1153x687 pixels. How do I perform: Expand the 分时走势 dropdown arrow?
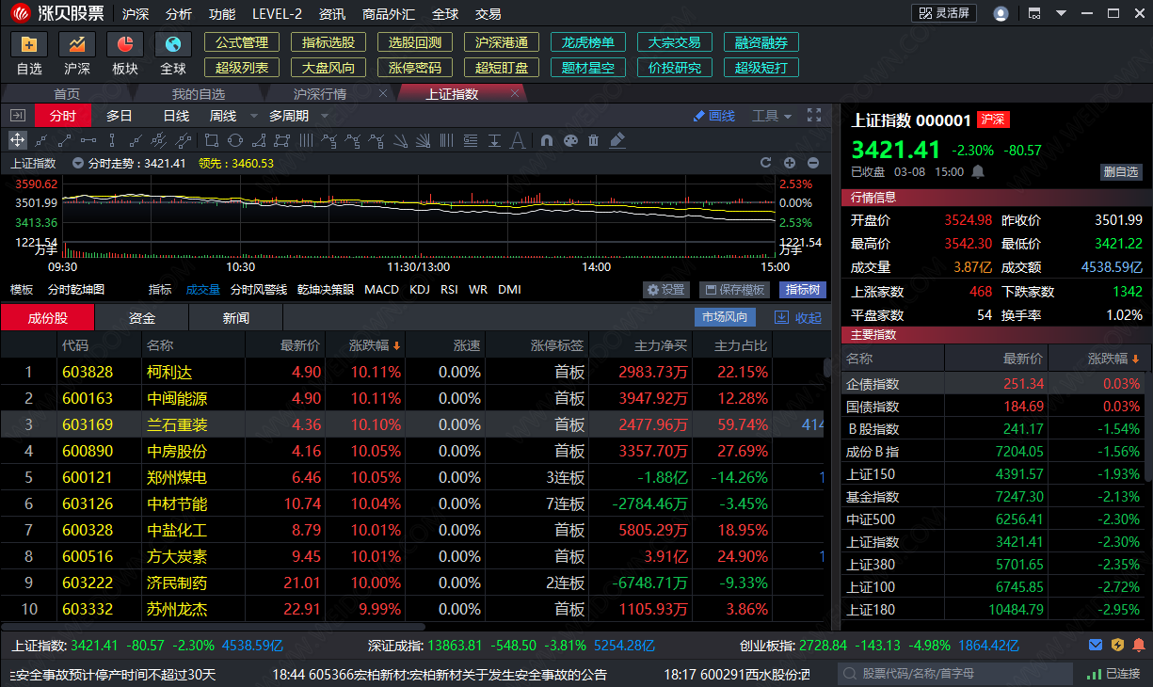tap(78, 163)
